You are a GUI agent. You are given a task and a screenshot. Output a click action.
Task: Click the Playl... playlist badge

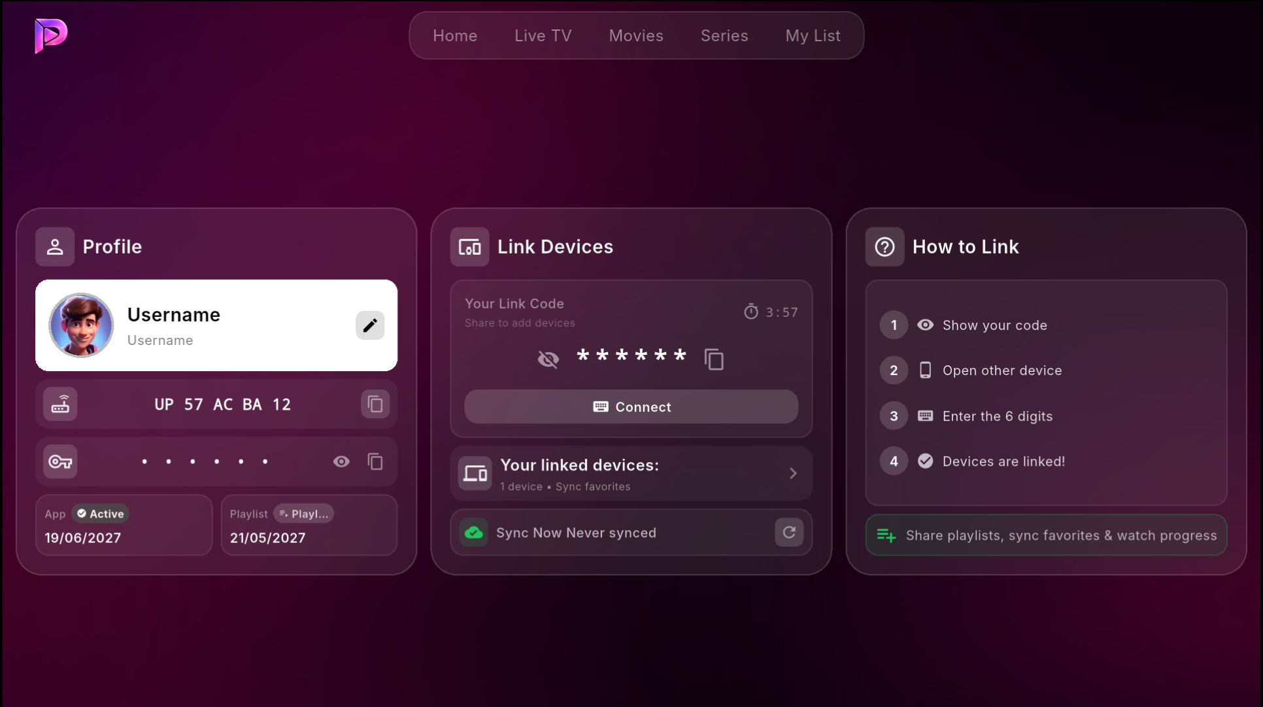[x=303, y=514]
